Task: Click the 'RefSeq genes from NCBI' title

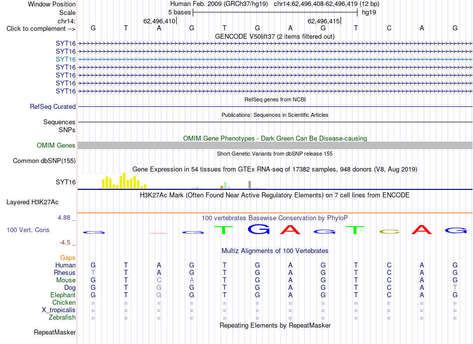Action: [x=275, y=99]
